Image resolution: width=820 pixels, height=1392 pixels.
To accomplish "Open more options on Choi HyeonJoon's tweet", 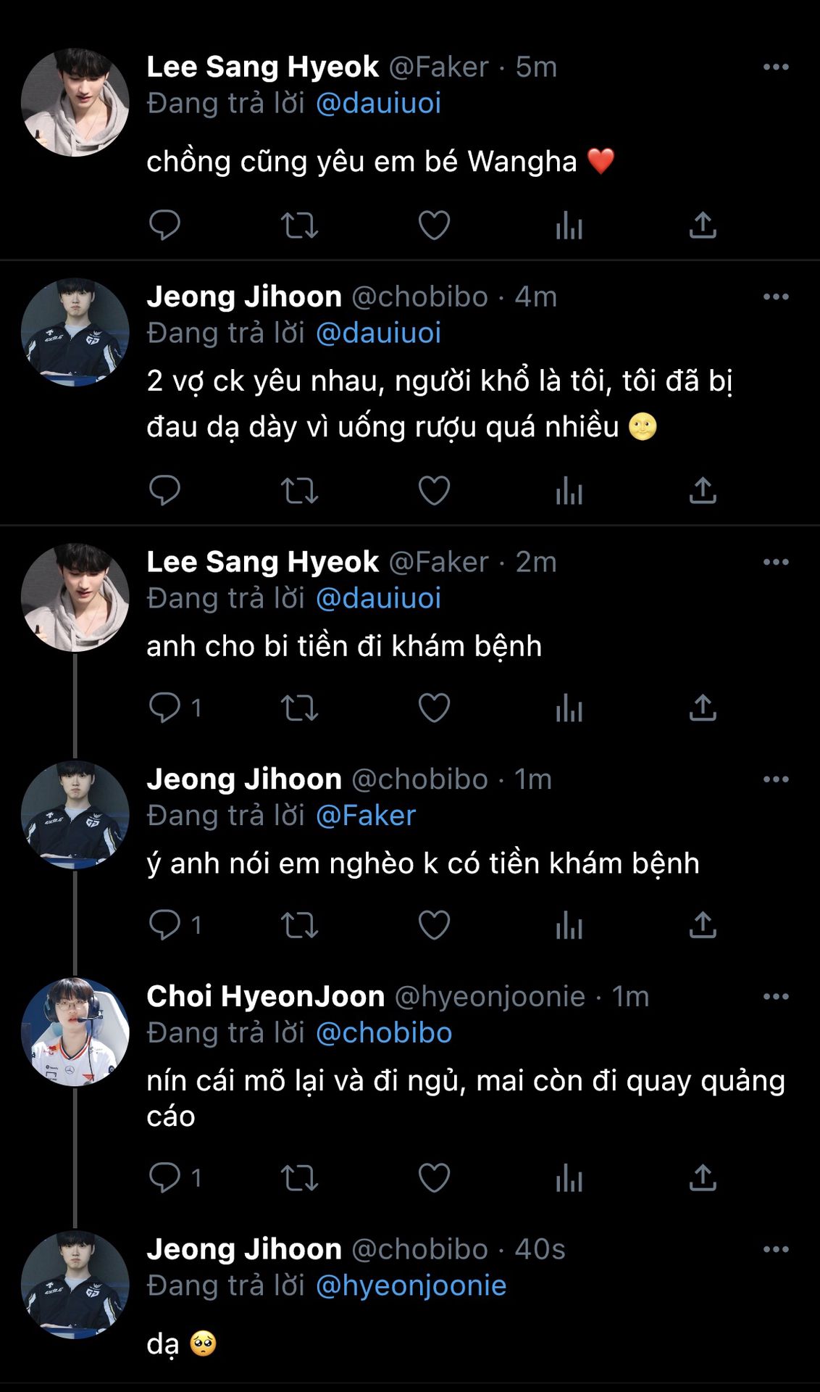I will coord(775,997).
